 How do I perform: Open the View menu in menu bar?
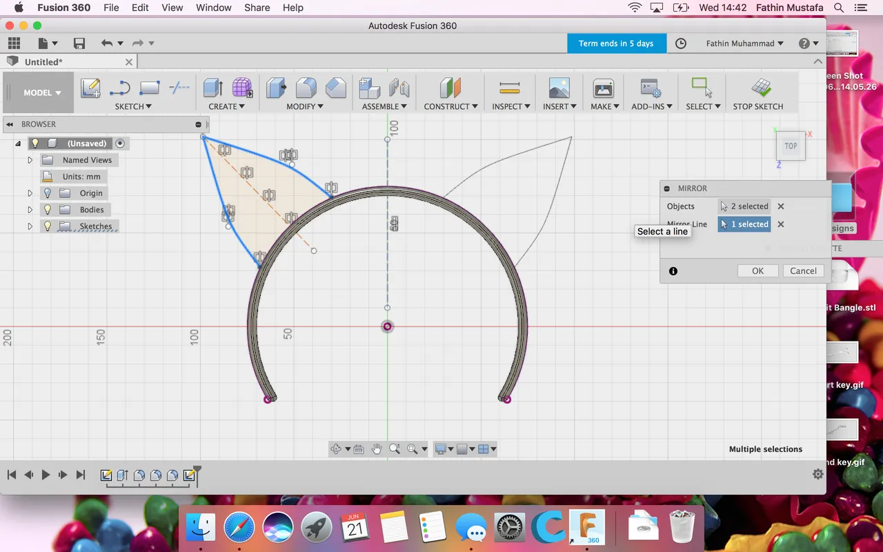[172, 8]
